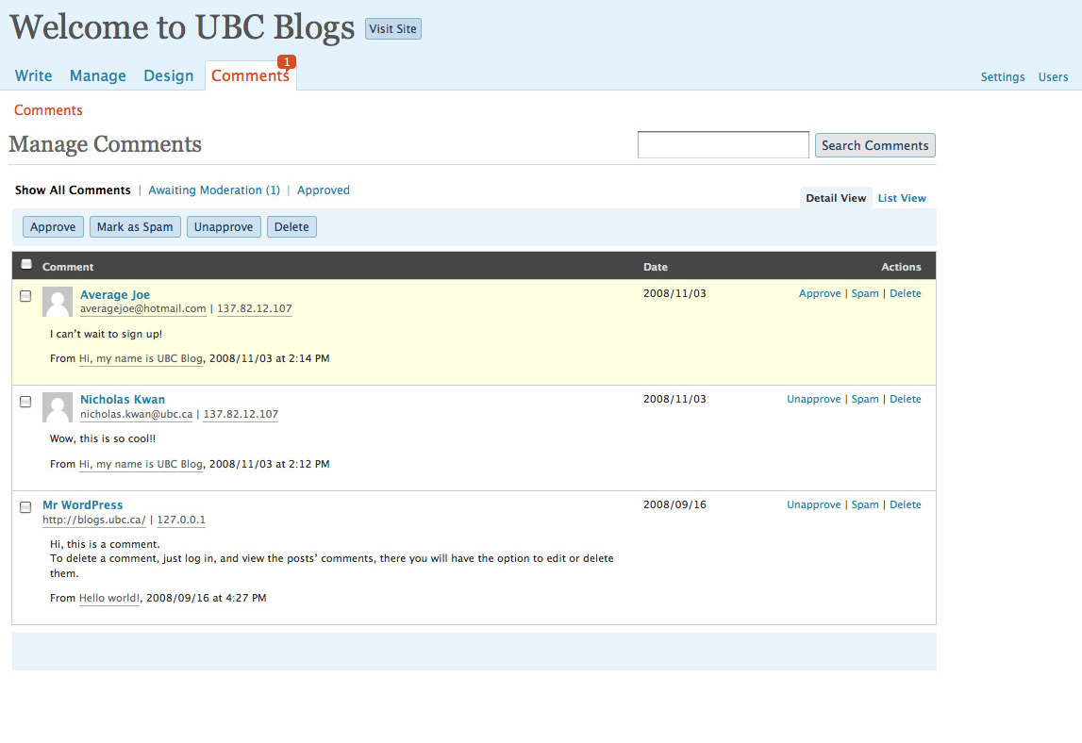Click Average Joe's IP 137.82.12.107

point(255,308)
